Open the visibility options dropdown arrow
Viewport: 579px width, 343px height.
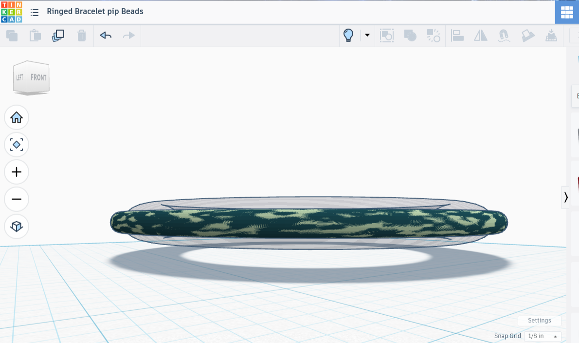[x=367, y=36]
